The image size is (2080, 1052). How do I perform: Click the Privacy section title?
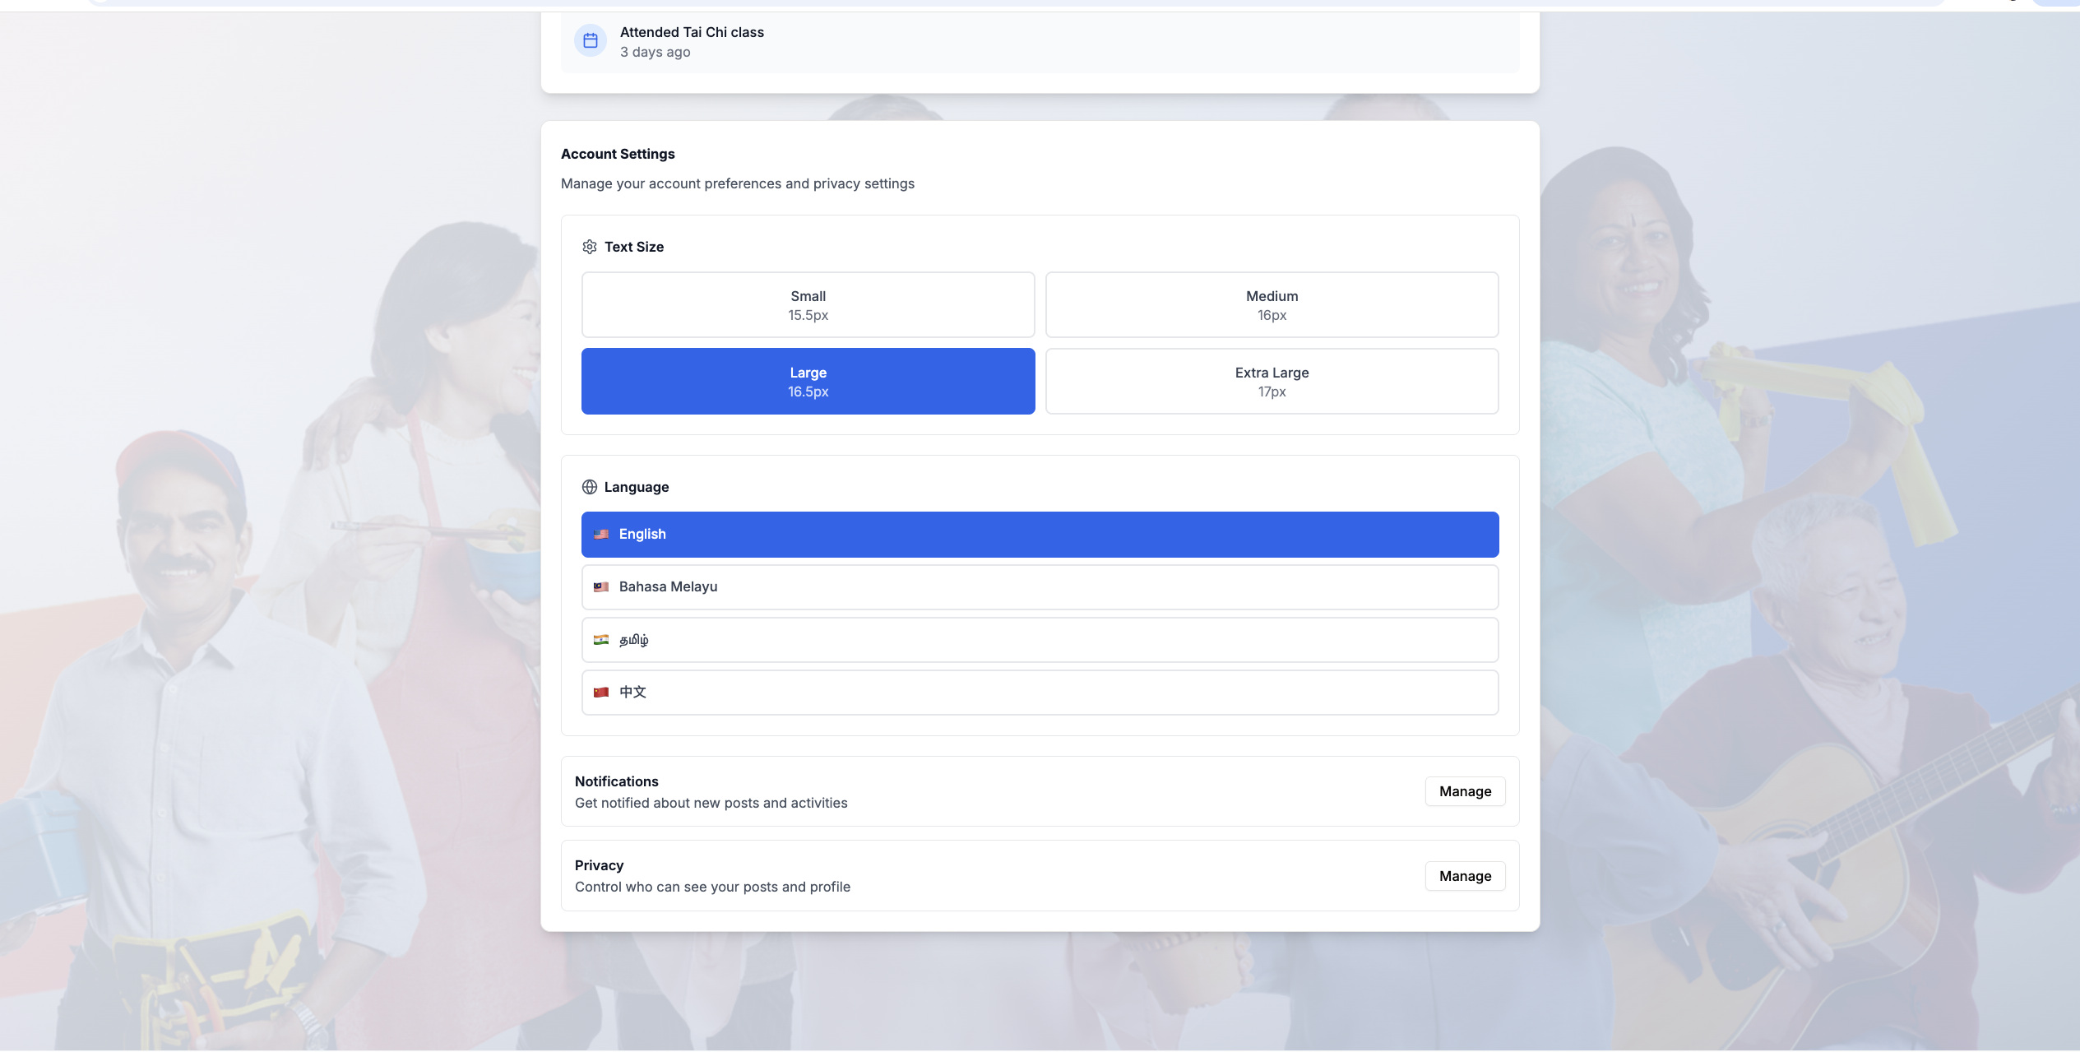click(x=599, y=865)
